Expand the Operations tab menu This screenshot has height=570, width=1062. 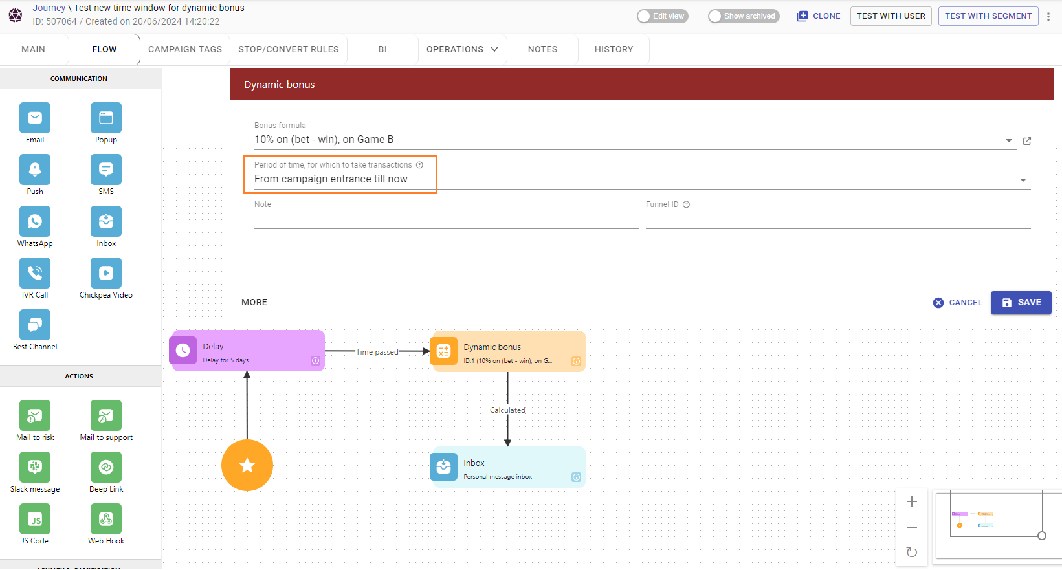(462, 49)
